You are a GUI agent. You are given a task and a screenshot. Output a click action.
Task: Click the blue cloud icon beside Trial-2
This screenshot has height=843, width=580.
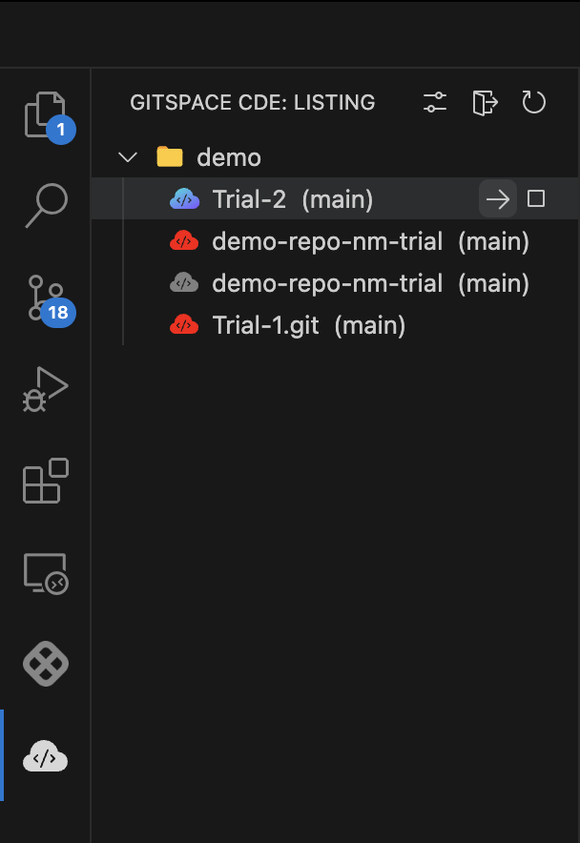pyautogui.click(x=184, y=199)
